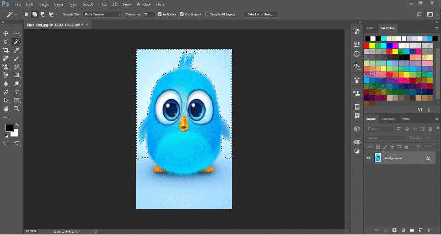Image resolution: width=441 pixels, height=235 pixels.
Task: Enable Sample All Layers checkbox
Action: [x=207, y=14]
